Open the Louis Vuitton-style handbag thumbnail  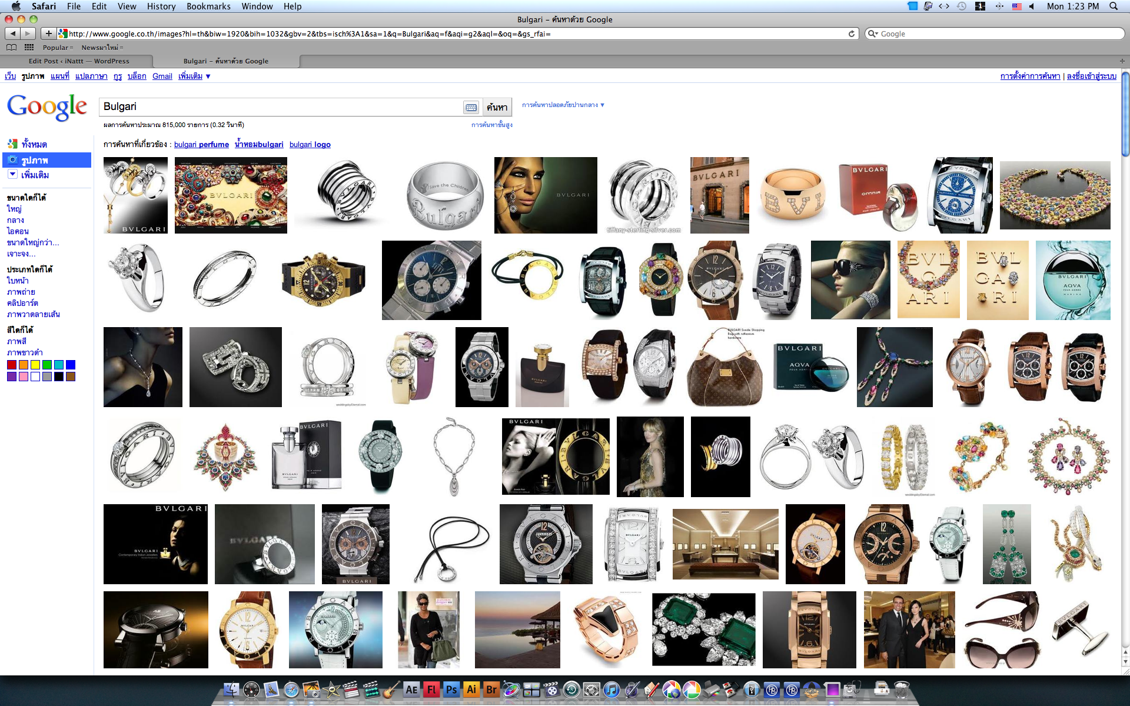tap(724, 367)
